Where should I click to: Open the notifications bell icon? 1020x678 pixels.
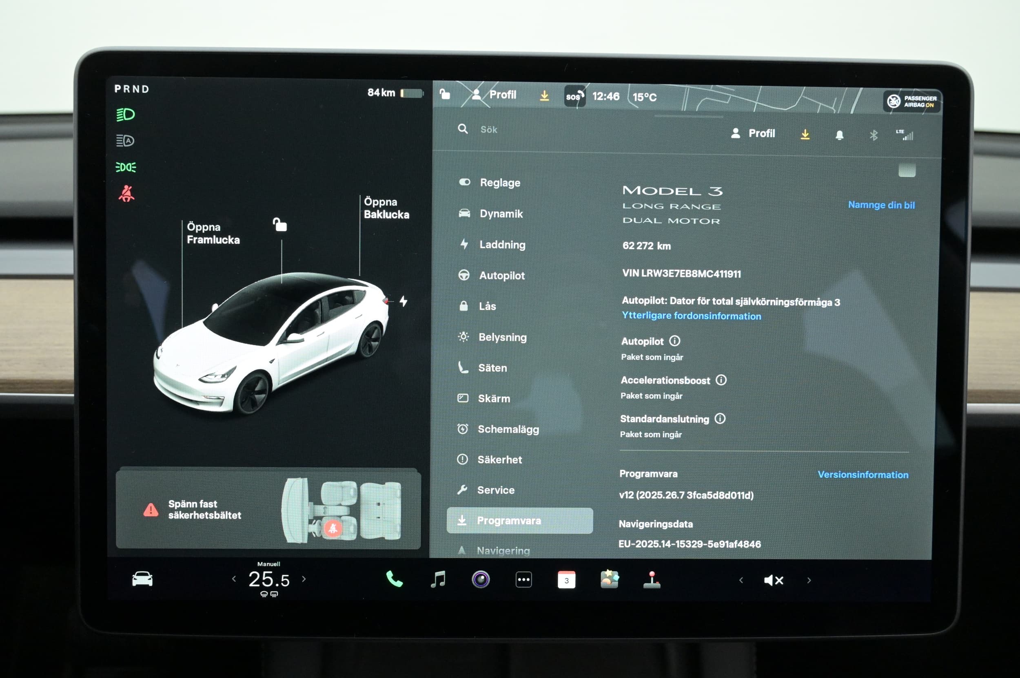click(839, 135)
